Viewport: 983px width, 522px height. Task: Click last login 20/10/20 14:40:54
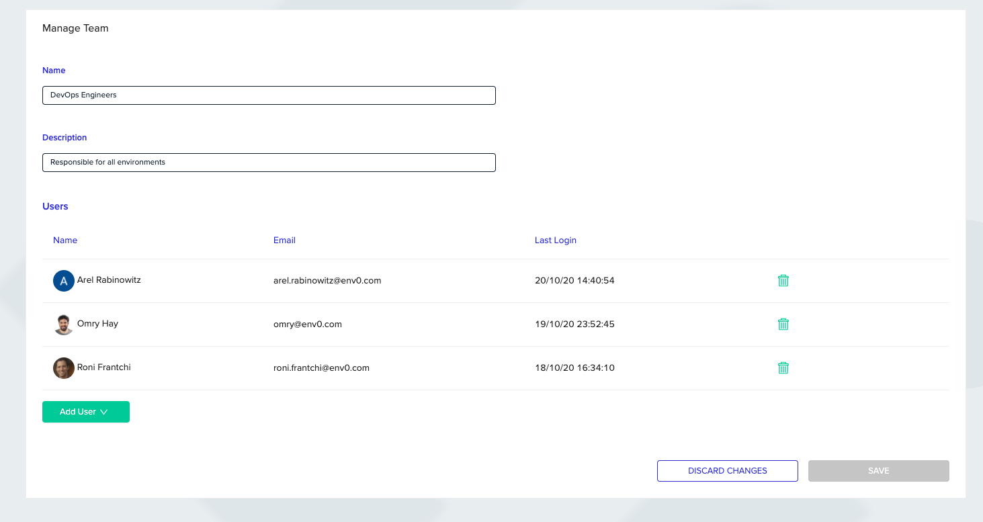pyautogui.click(x=574, y=281)
